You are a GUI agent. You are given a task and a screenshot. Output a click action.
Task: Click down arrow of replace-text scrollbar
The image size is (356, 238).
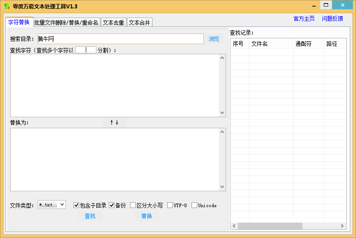222,186
